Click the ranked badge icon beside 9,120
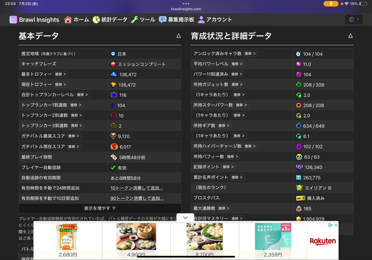 (114, 136)
